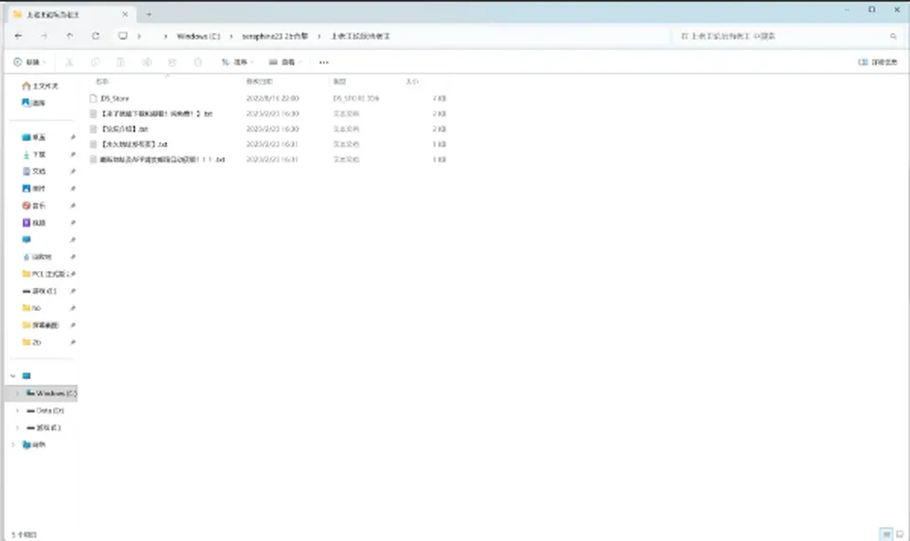Go up one folder level
This screenshot has width=910, height=541.
69,36
